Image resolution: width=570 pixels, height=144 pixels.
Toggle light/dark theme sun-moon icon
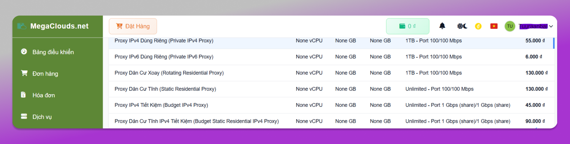[462, 26]
